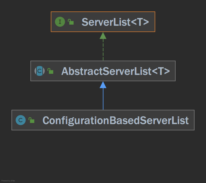
Task: Select the ConfigurationBasedServerList node label
Action: click(116, 120)
